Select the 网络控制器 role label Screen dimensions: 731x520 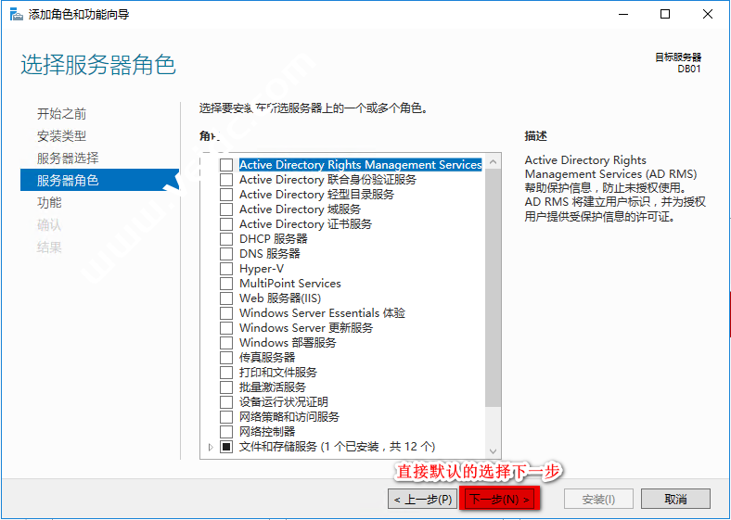[x=267, y=432]
